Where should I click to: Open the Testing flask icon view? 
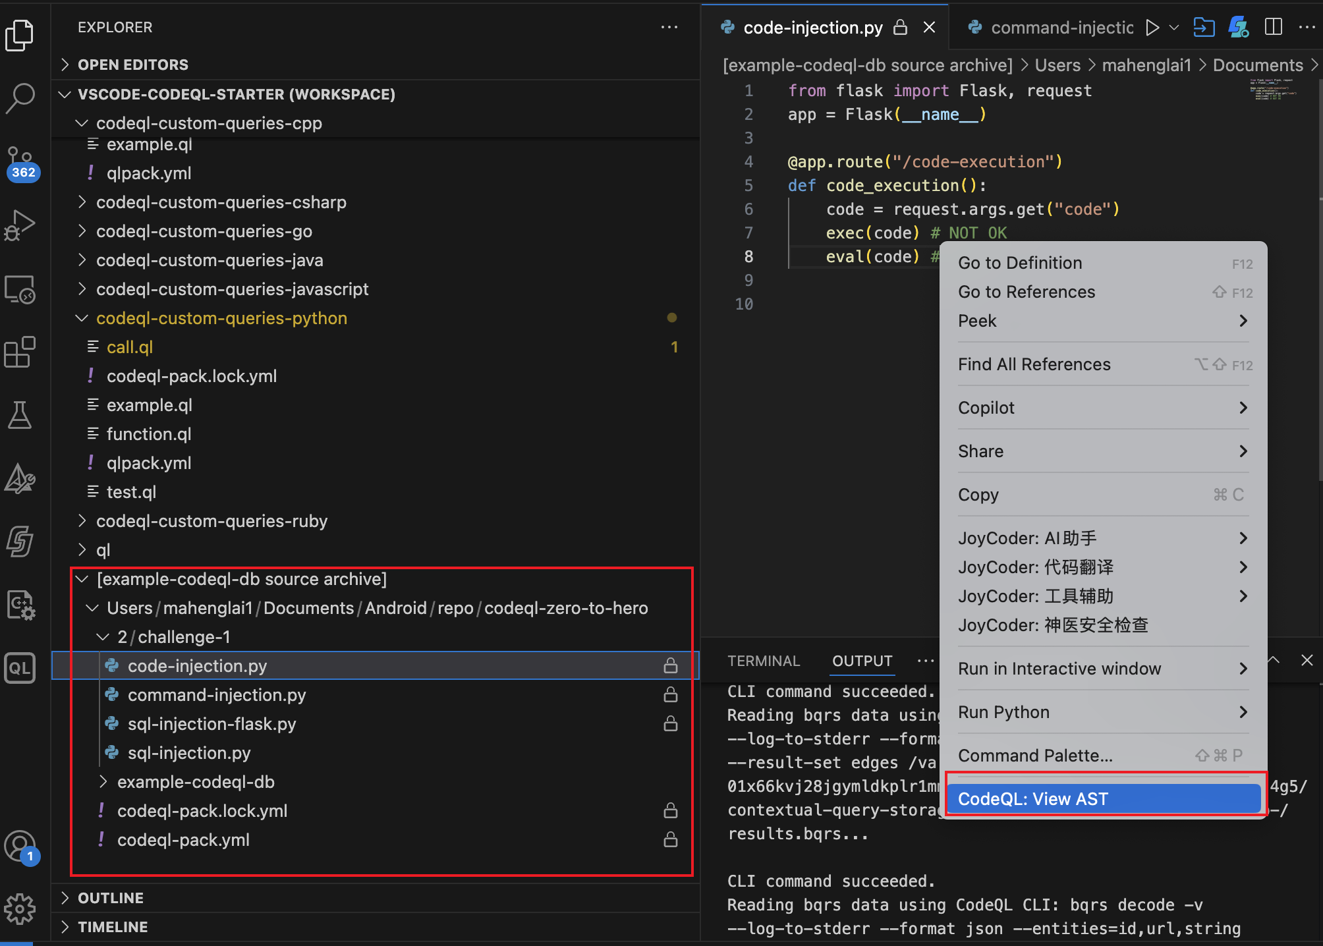pyautogui.click(x=20, y=415)
